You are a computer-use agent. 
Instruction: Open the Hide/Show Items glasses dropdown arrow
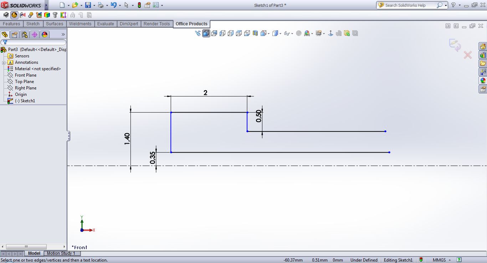[x=292, y=33]
